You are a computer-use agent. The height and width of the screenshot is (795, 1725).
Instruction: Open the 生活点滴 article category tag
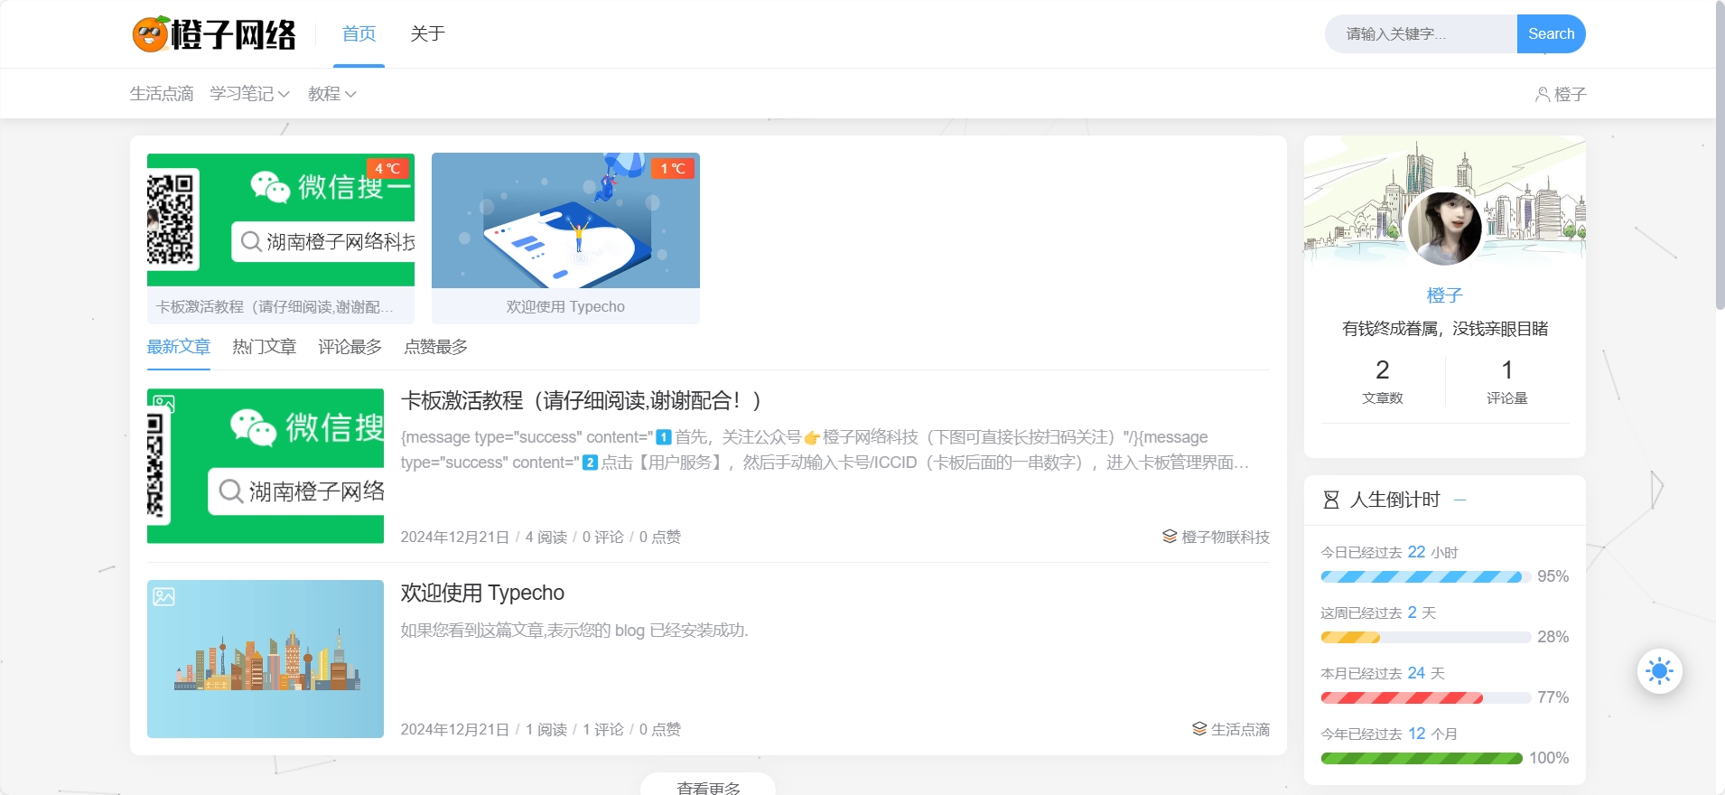(x=1240, y=729)
